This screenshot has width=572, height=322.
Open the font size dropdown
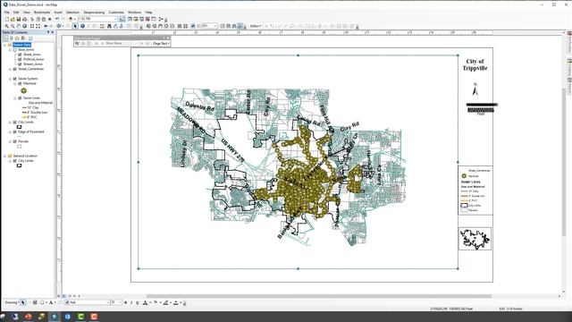[x=120, y=302]
